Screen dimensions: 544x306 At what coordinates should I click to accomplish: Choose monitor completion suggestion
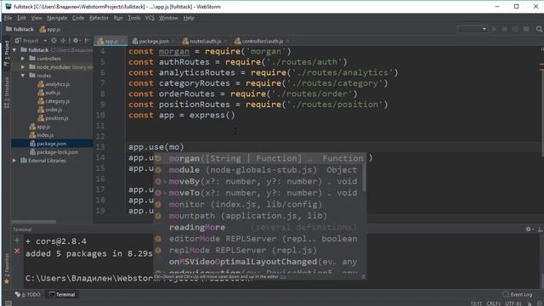[259, 204]
